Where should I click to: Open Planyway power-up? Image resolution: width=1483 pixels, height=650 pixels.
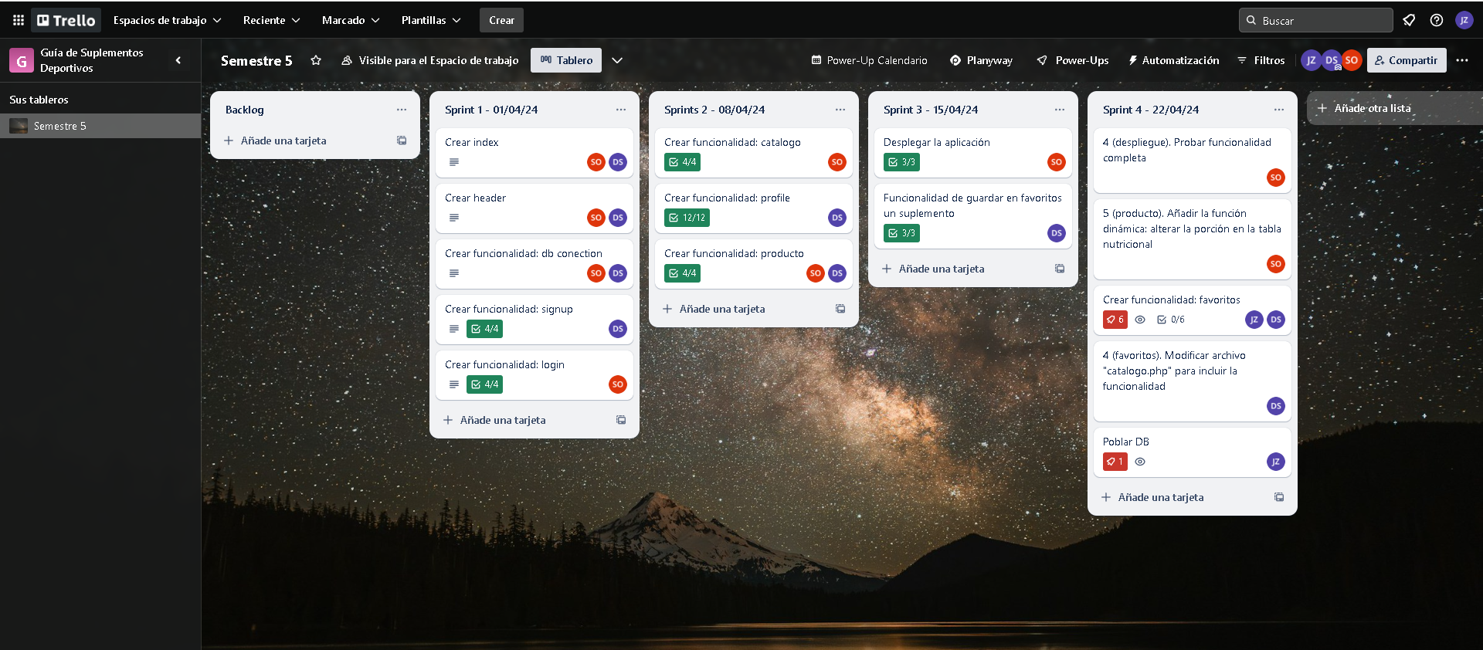(981, 60)
